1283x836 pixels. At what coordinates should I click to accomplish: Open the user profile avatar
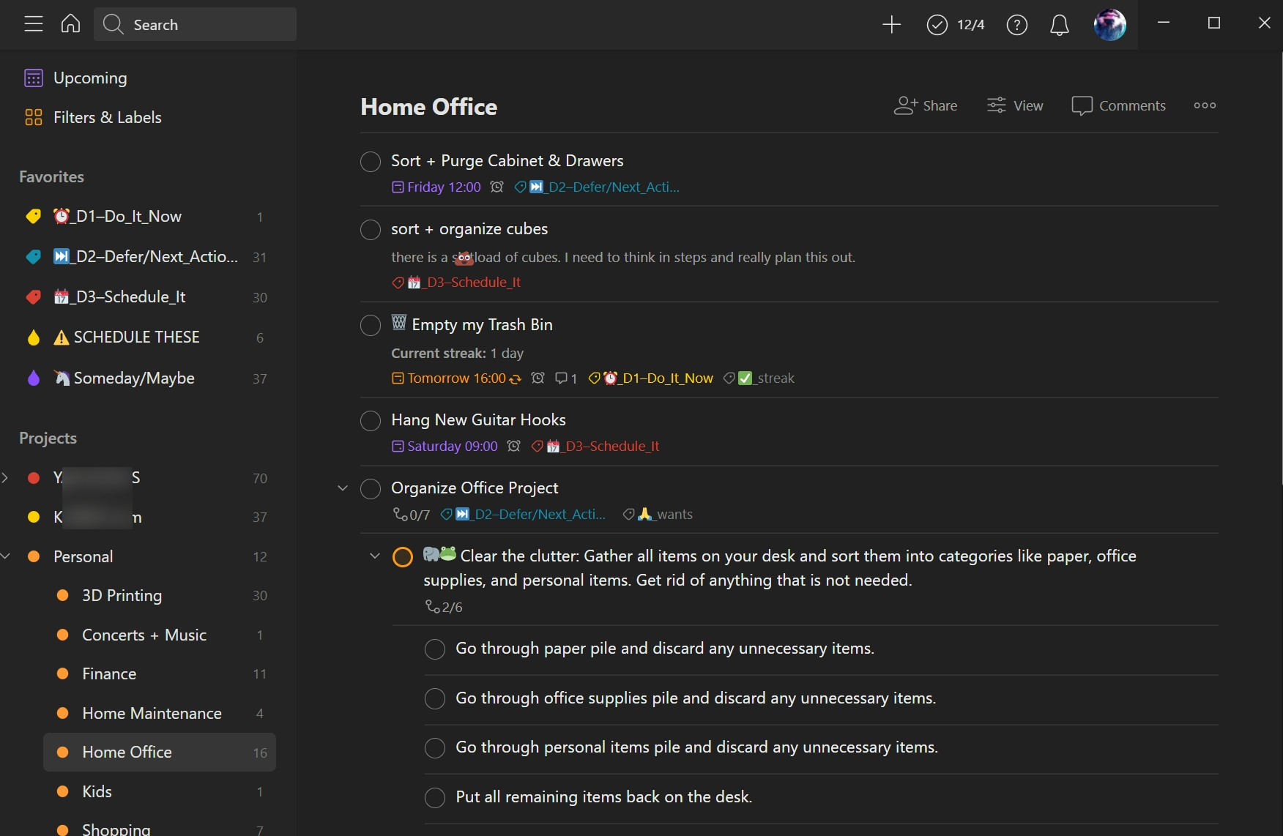click(x=1109, y=25)
